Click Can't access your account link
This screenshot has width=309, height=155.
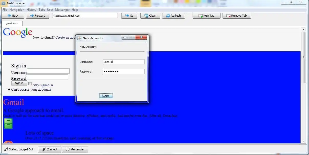31,89
